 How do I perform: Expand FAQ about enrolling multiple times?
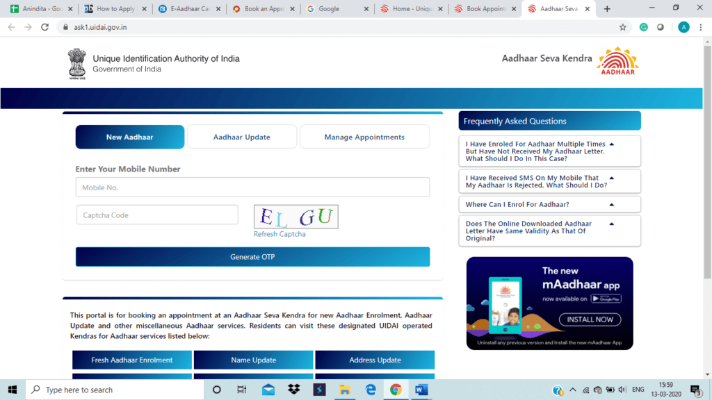pos(549,151)
